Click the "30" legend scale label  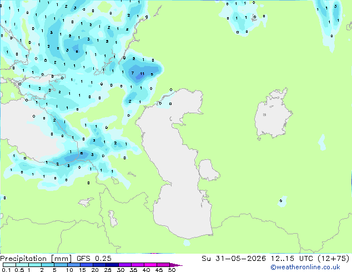pyautogui.click(x=120, y=270)
